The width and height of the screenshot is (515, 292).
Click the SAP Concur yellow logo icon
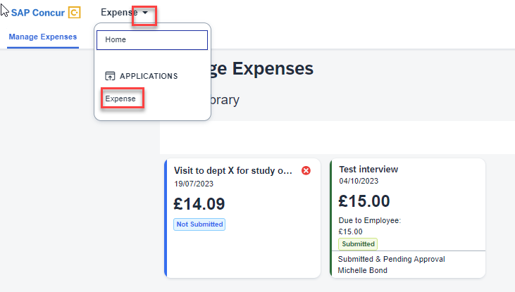pyautogui.click(x=74, y=13)
